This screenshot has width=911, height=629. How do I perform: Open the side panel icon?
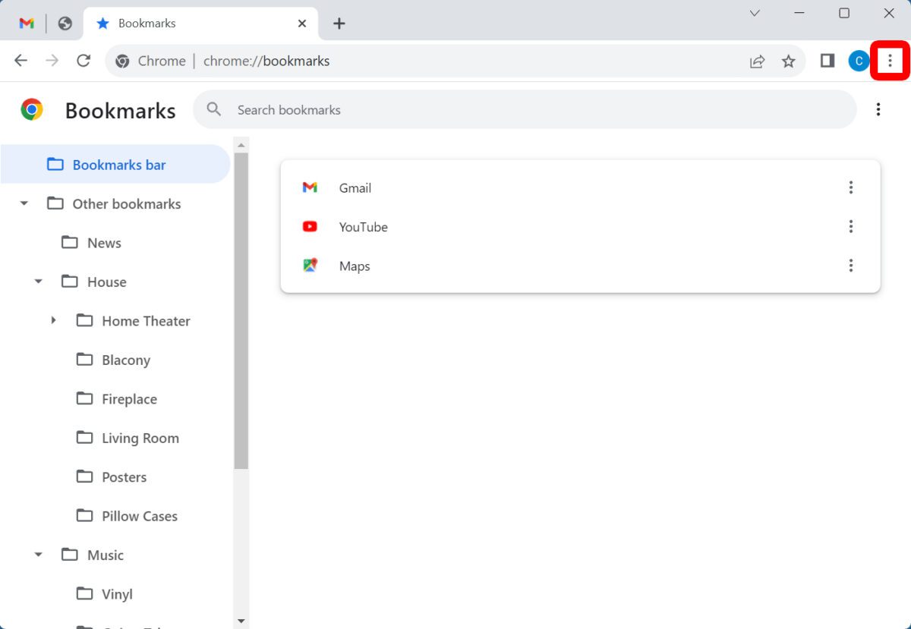point(827,61)
